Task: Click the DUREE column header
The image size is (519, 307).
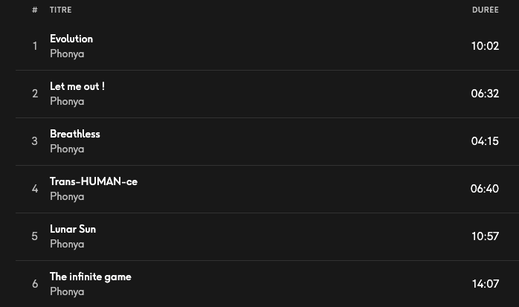Action: click(x=485, y=10)
